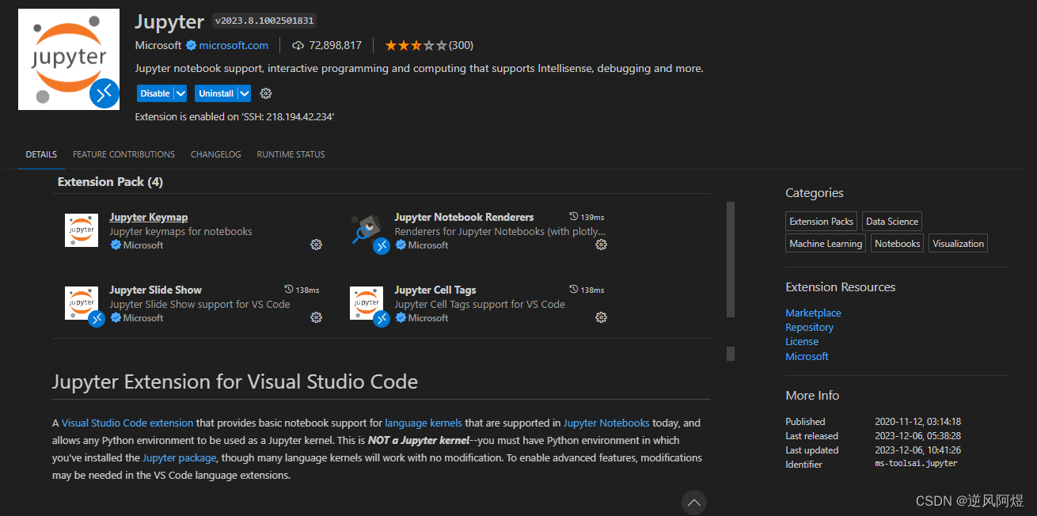Uninstall the Jupyter extension

pos(216,93)
